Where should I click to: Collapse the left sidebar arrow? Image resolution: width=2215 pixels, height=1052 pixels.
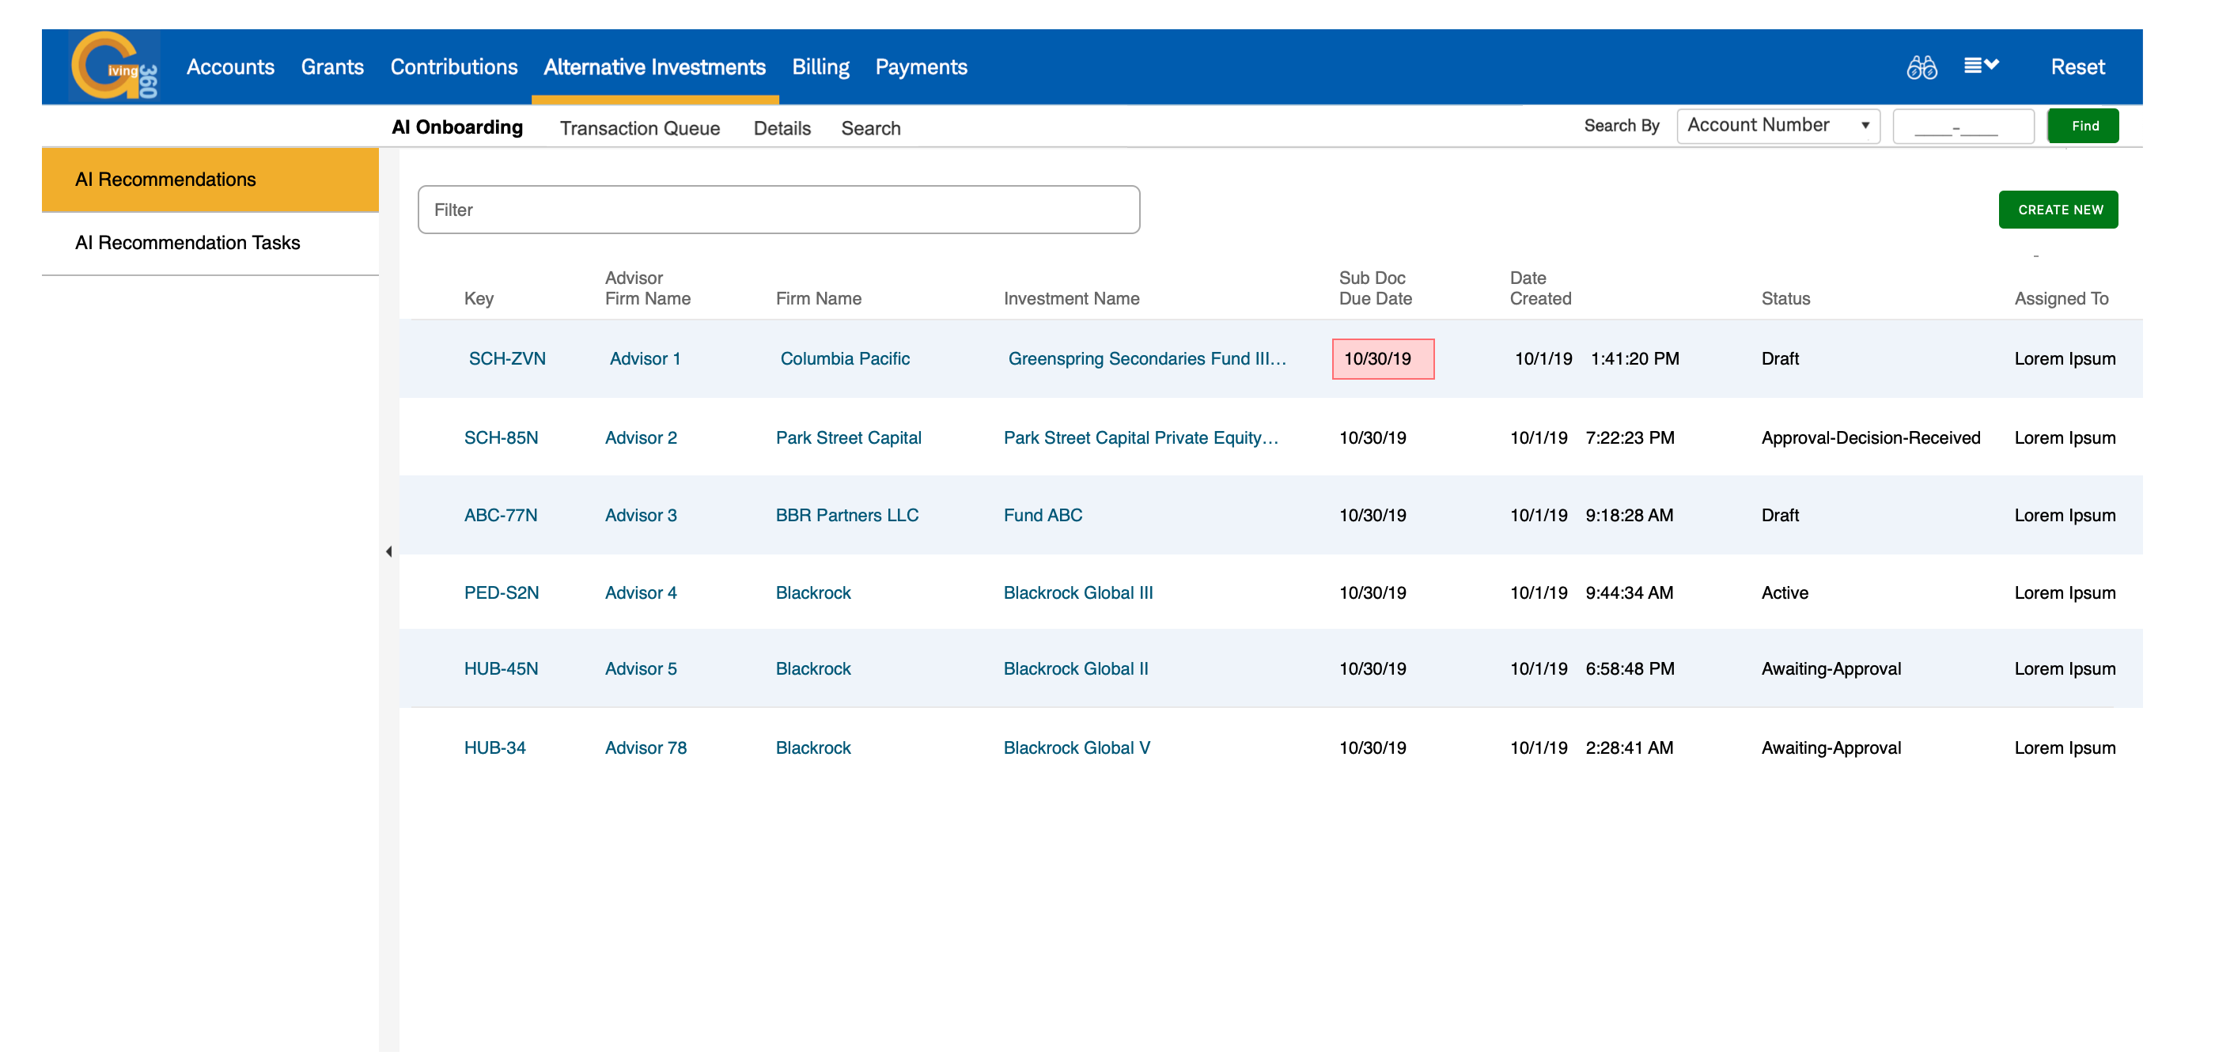[x=388, y=551]
